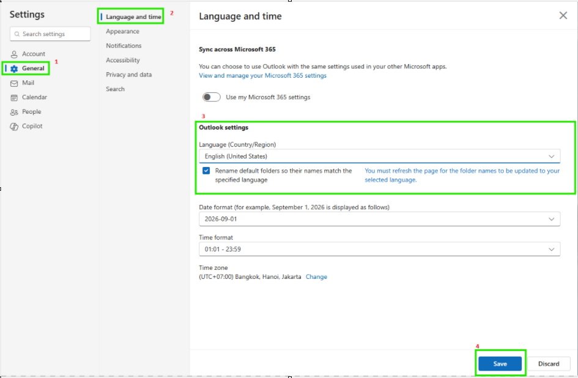This screenshot has height=378, width=578.
Task: Open Language and time subsection
Action: pyautogui.click(x=133, y=17)
